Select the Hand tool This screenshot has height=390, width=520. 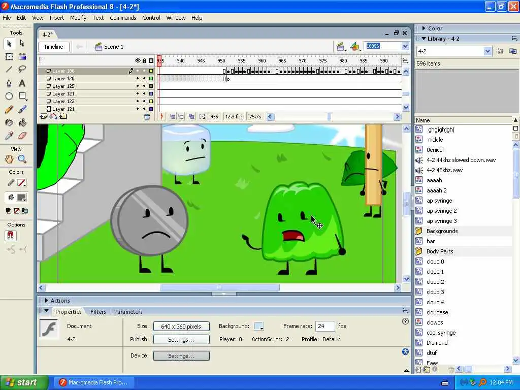[9, 159]
